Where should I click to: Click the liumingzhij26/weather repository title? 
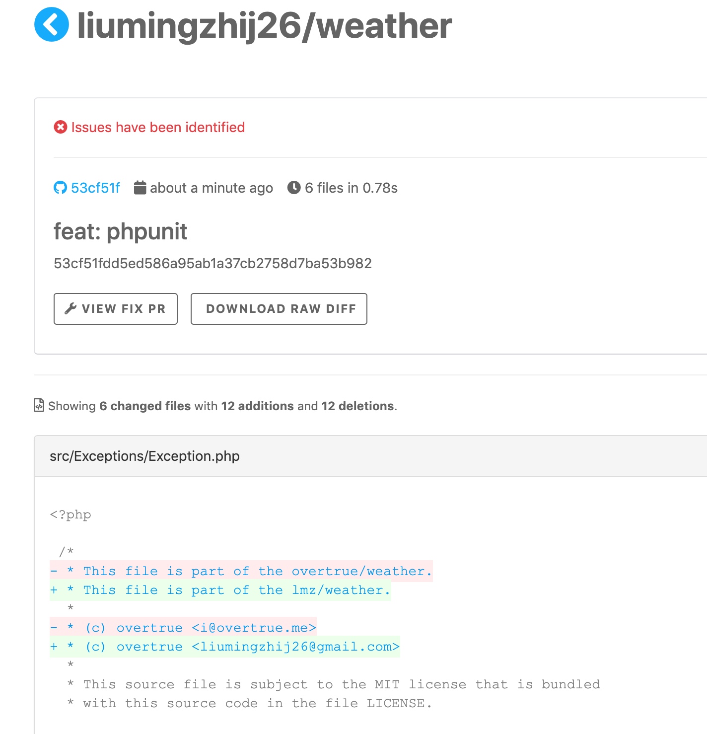tap(265, 26)
